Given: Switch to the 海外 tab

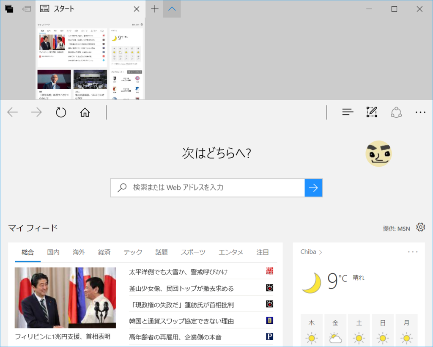Looking at the screenshot, I should (x=79, y=252).
